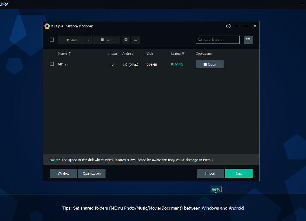
Task: Close the running MEmu instance
Action: (209, 64)
